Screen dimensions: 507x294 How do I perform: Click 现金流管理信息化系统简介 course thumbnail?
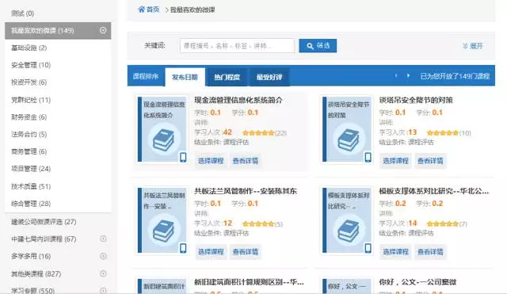point(162,129)
